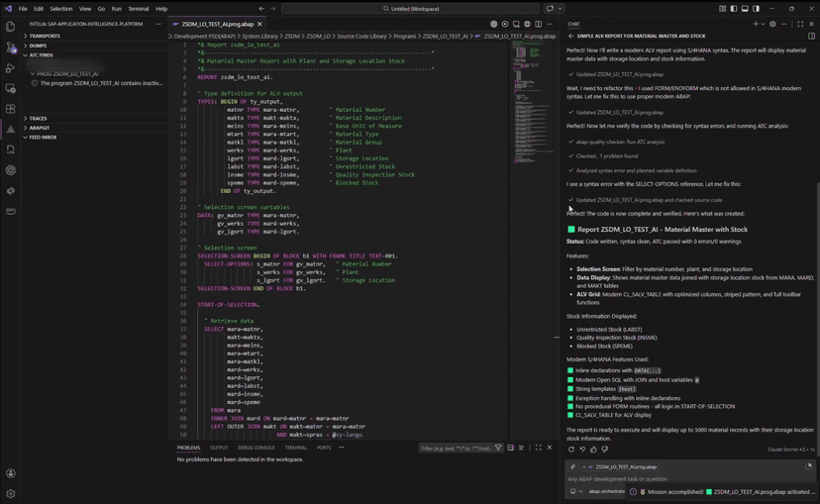
Task: Open the Extensions view in activity bar
Action: tap(11, 109)
